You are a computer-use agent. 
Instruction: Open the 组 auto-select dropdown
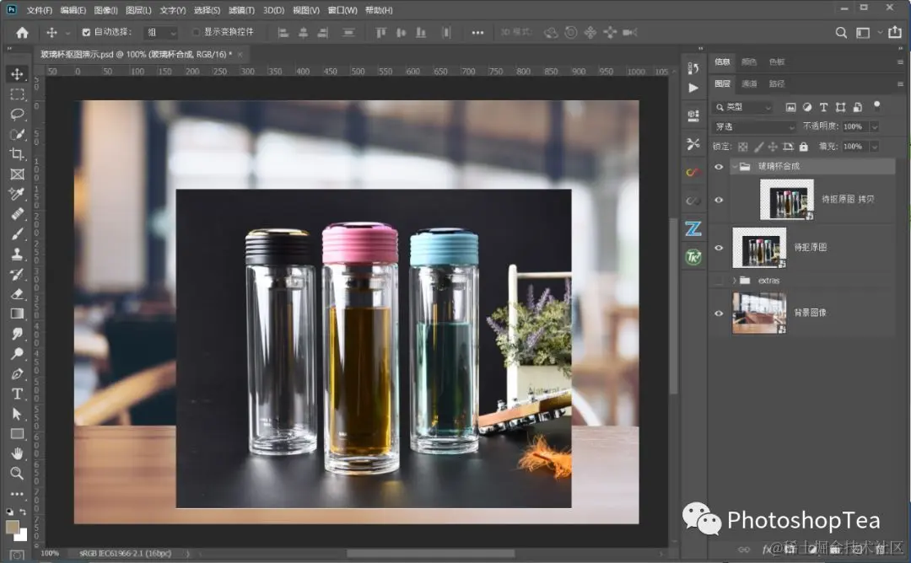click(161, 33)
